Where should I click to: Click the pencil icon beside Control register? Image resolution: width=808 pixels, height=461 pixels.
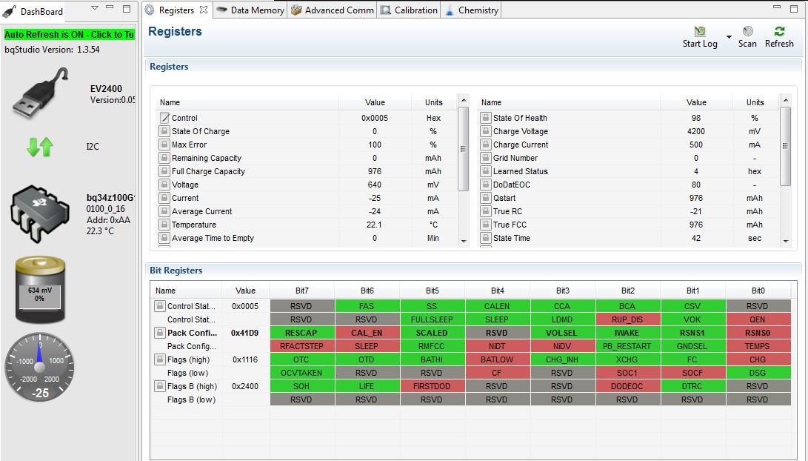click(164, 118)
